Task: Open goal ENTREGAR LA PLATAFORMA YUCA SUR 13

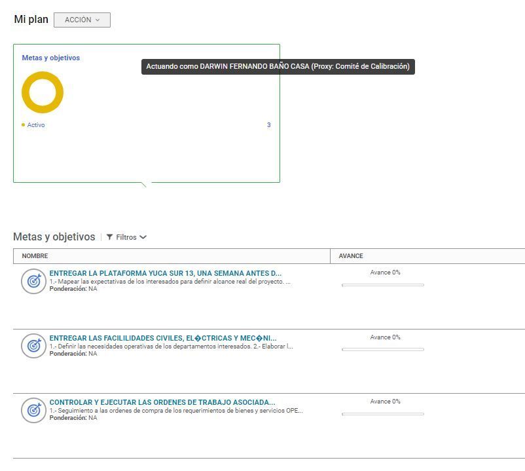Action: tap(166, 273)
